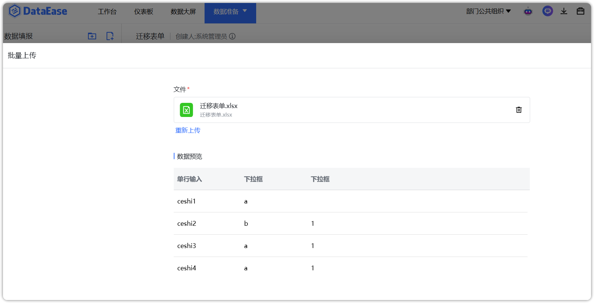594x303 pixels.
Task: Click the 批量上传 dialog title
Action: point(22,55)
